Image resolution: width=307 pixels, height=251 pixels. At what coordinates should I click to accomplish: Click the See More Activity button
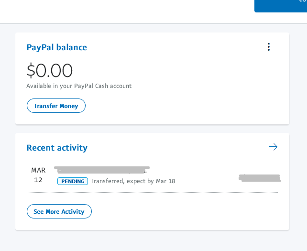pos(59,211)
